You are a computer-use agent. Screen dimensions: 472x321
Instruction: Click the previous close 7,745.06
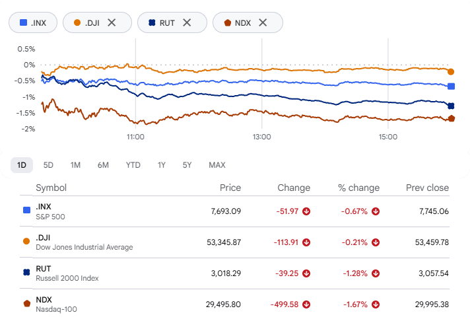434,211
